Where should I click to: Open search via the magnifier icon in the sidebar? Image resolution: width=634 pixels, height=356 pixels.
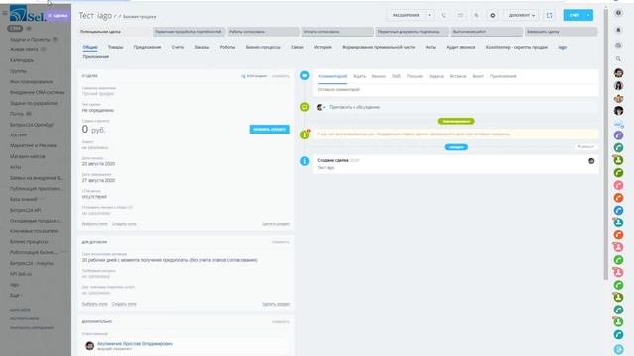(618, 59)
